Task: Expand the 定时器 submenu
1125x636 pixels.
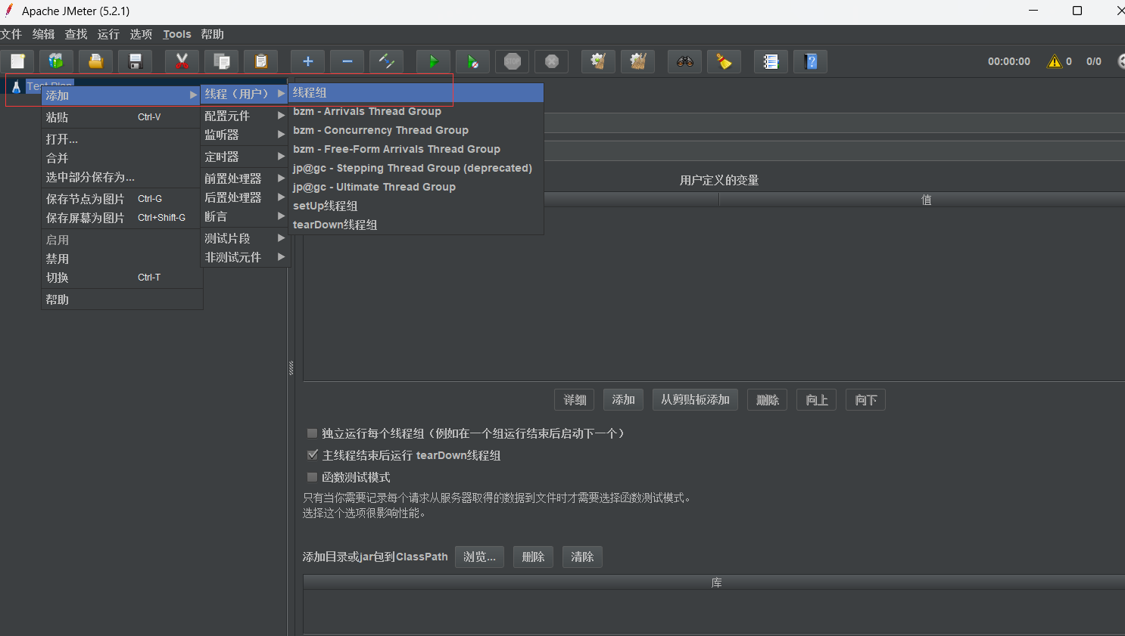Action: click(245, 157)
